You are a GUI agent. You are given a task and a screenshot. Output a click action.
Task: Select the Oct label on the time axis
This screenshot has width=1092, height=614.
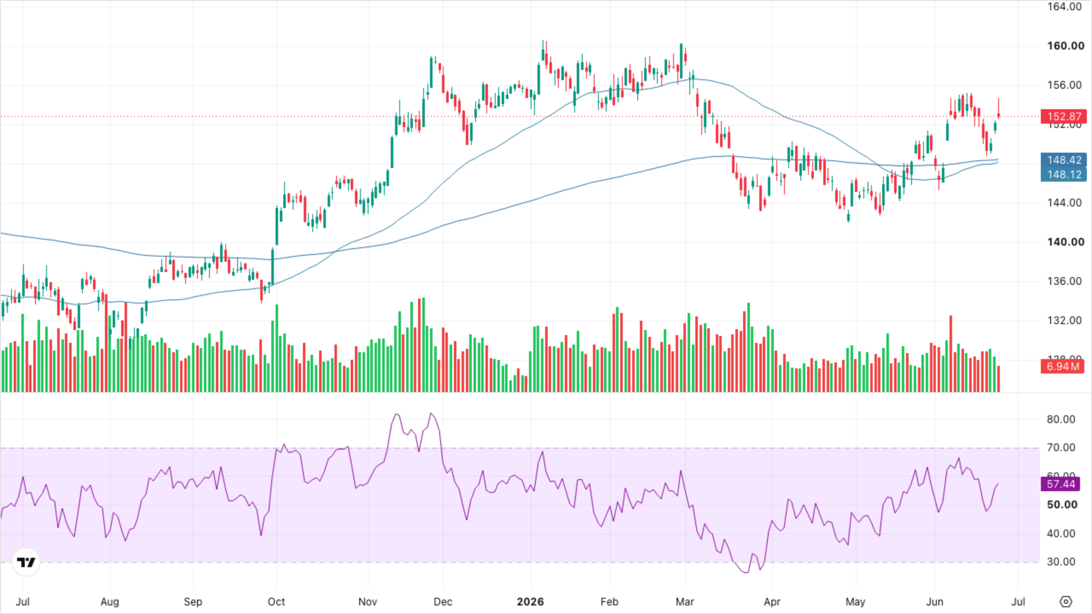click(276, 602)
